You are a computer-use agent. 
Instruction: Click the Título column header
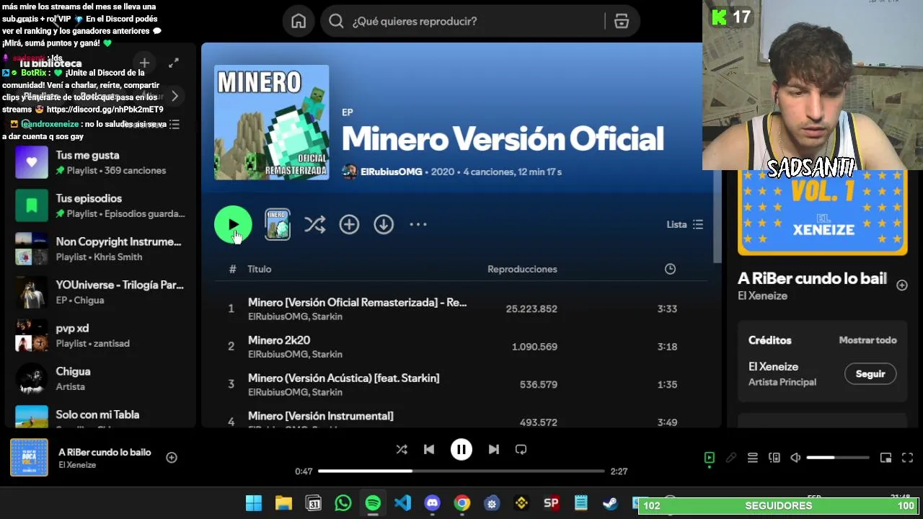260,269
